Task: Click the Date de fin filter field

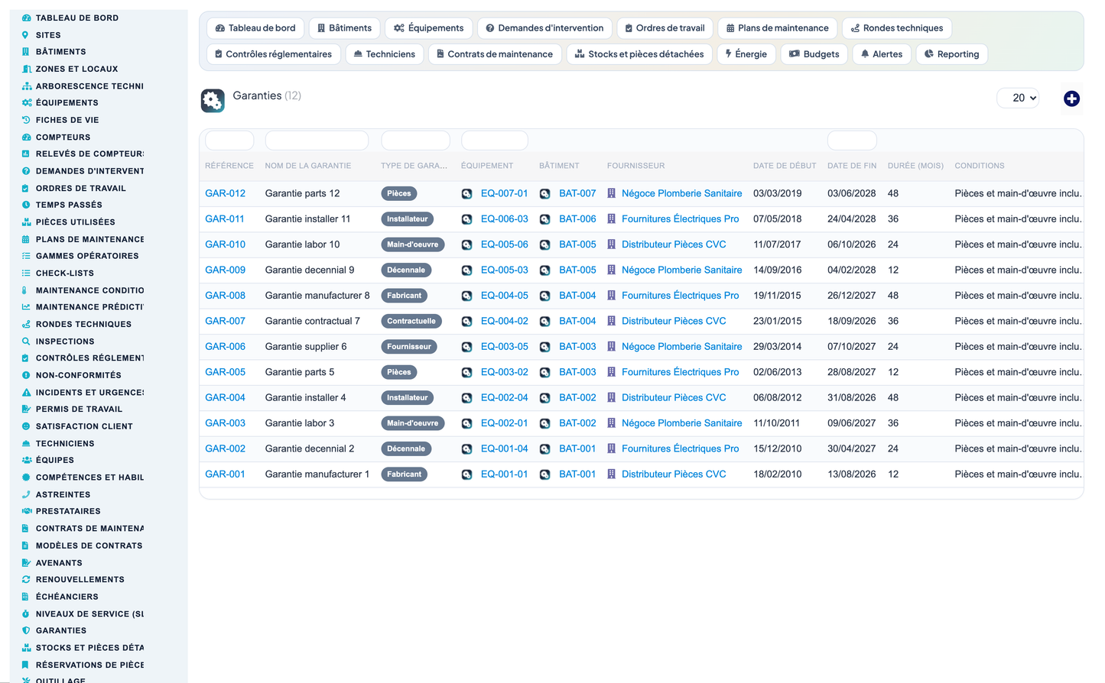Action: [x=852, y=141]
